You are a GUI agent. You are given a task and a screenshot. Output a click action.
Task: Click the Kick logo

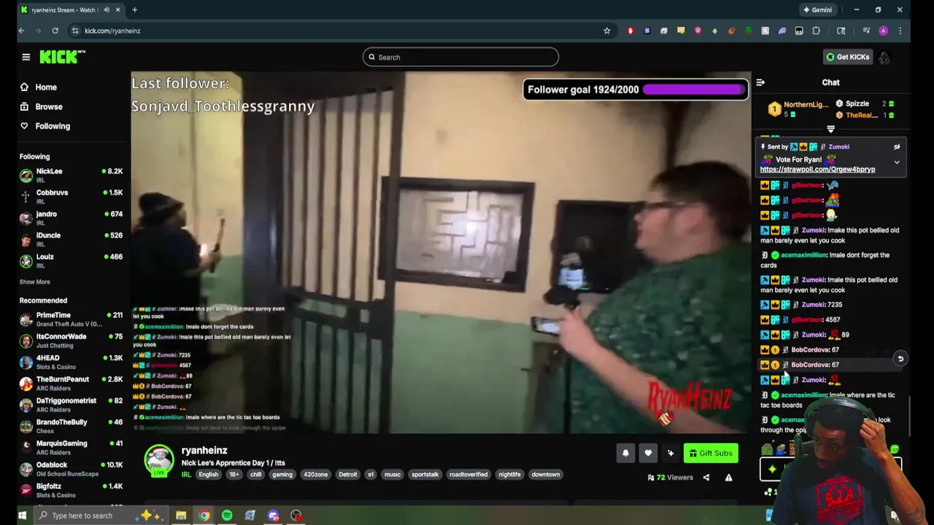click(x=63, y=57)
